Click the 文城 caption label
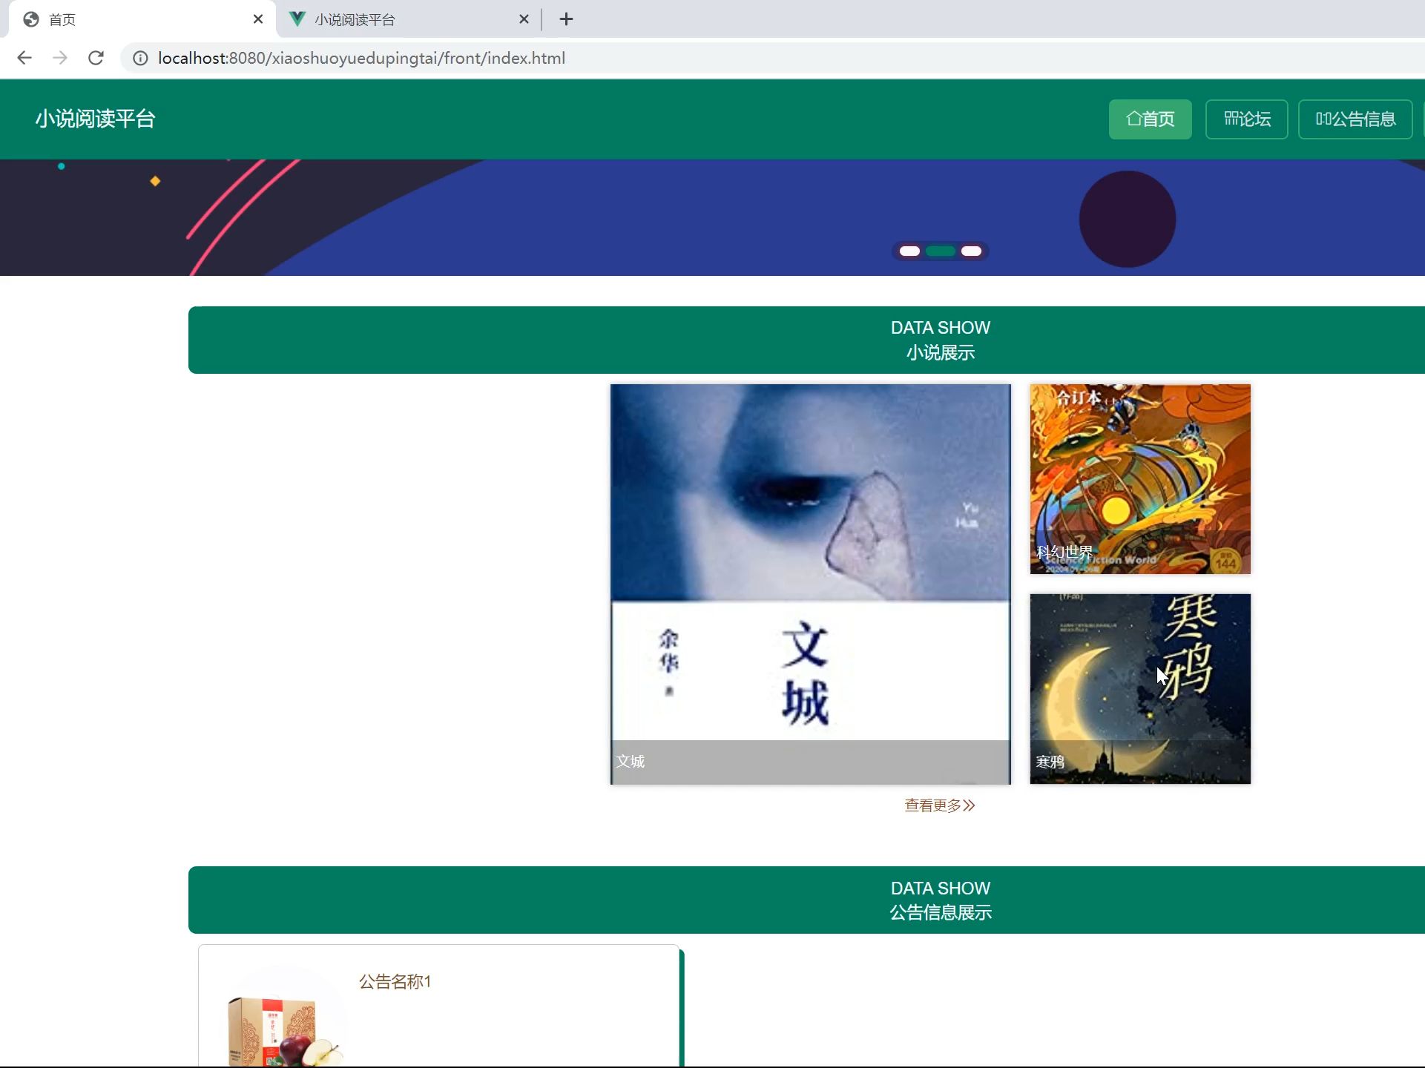 coord(631,761)
